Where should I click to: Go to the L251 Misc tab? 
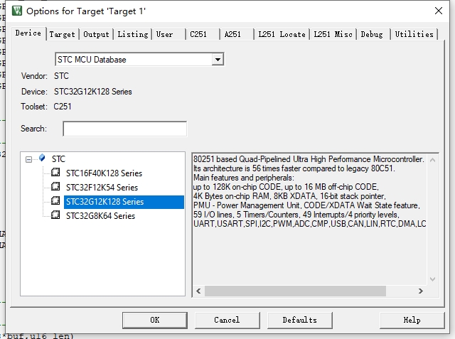coord(333,34)
